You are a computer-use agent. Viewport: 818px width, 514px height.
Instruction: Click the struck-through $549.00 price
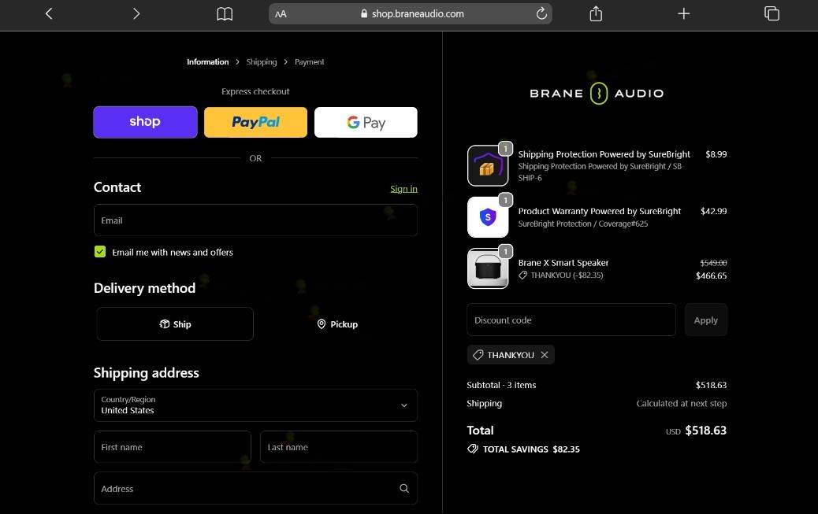pos(713,263)
